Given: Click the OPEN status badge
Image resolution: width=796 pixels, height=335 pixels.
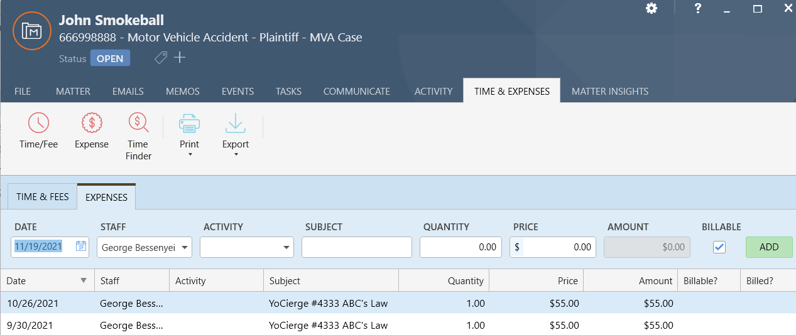Looking at the screenshot, I should (x=111, y=58).
